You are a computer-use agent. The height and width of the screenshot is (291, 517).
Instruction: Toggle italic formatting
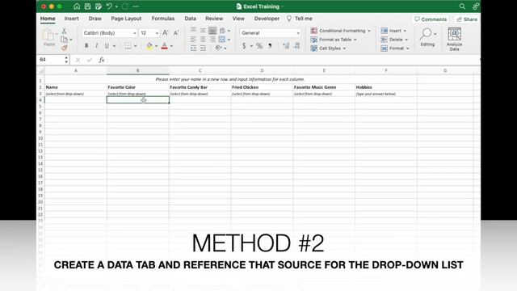pyautogui.click(x=97, y=46)
